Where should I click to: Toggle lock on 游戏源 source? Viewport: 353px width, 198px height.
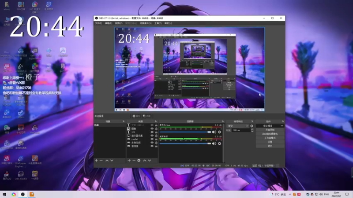tap(156, 146)
